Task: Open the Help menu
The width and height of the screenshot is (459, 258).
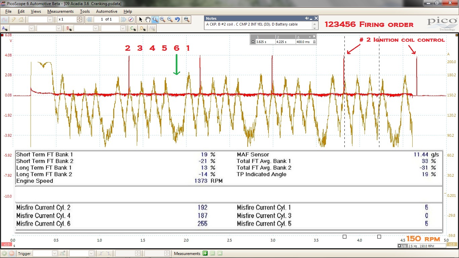Action: point(128,11)
